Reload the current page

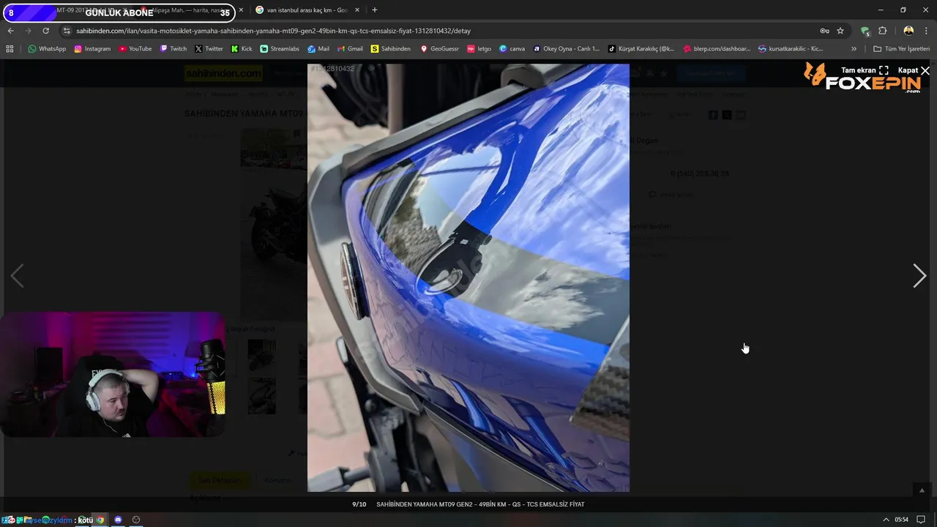[45, 31]
